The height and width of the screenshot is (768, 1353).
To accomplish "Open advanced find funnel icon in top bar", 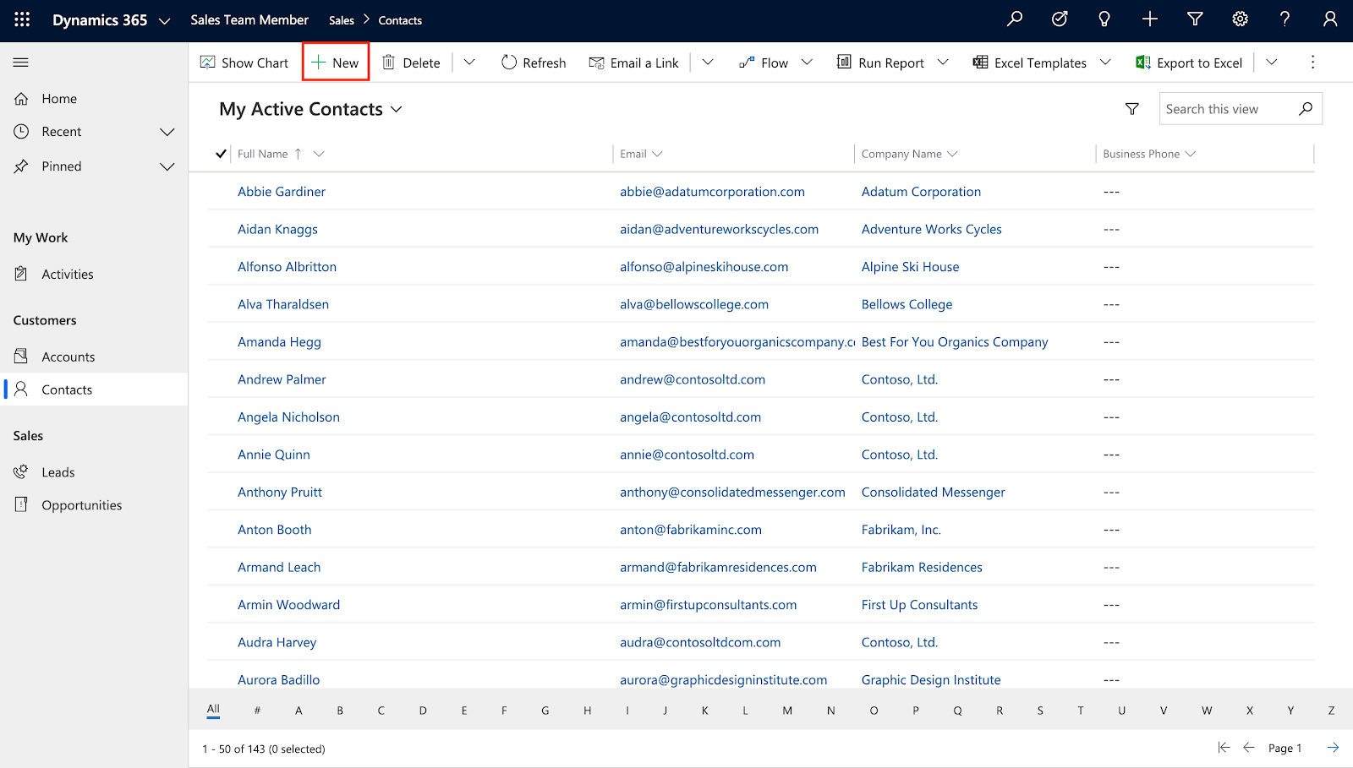I will tap(1195, 19).
